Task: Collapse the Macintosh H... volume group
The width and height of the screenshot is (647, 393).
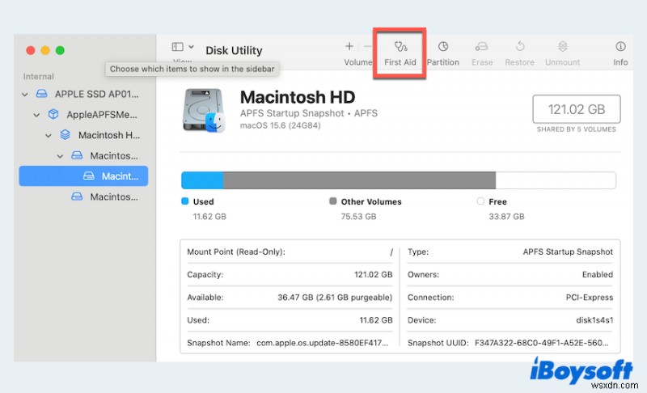Action: coord(49,135)
